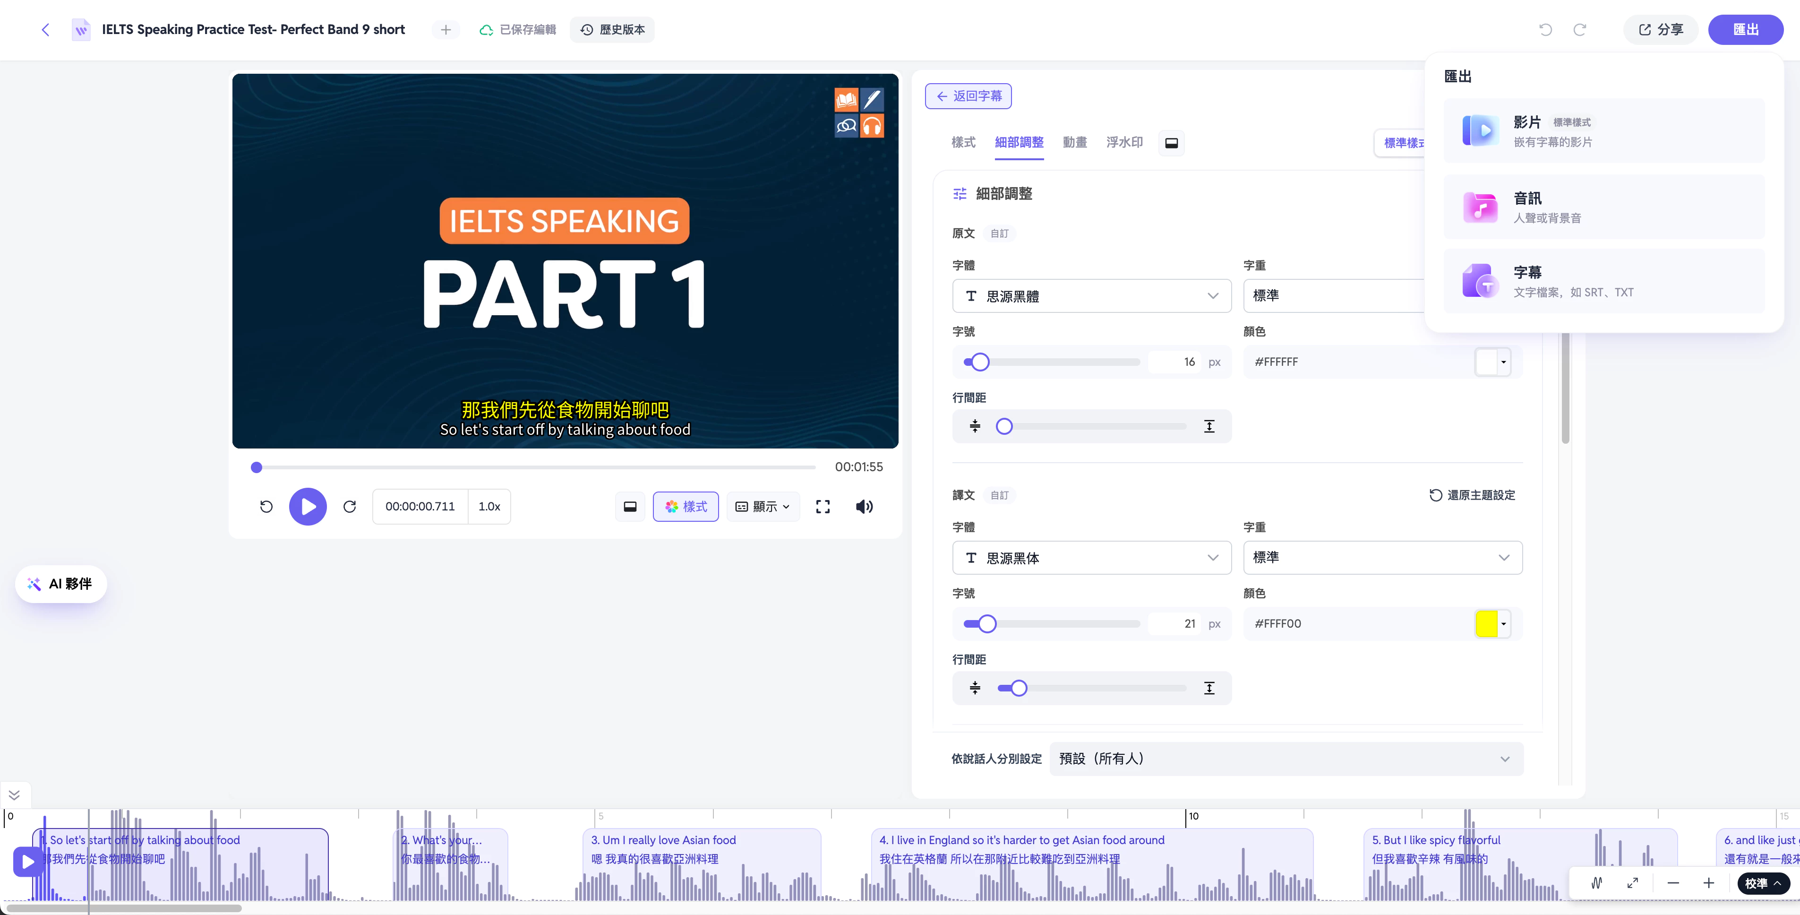Zoom out the timeline with minus

1673,883
